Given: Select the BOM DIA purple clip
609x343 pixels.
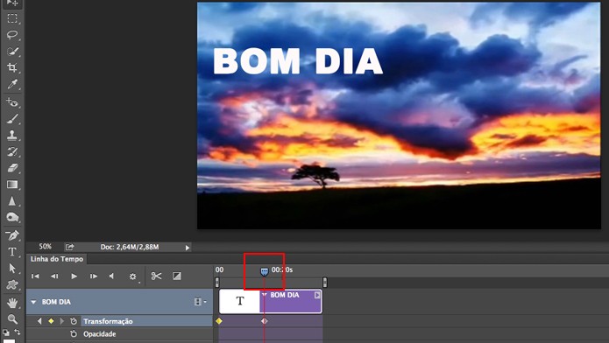Looking at the screenshot, I should [291, 301].
